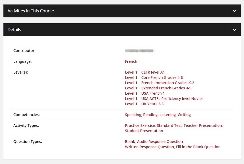This screenshot has height=164, width=244.
Task: Open Practice Exercise activity type
Action: [x=140, y=126]
